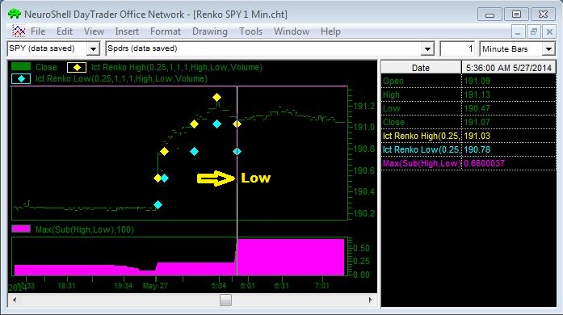Click the Max(Sub value 0.6600037

click(484, 163)
